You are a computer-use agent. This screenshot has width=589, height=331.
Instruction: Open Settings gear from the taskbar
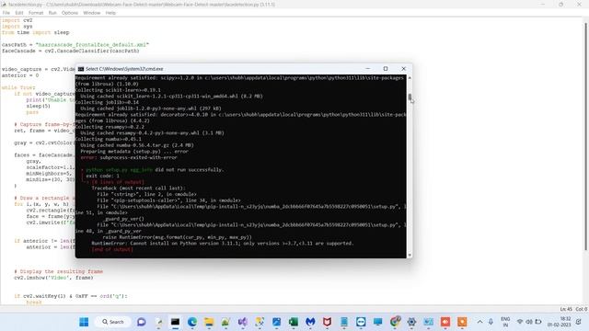coord(411,322)
